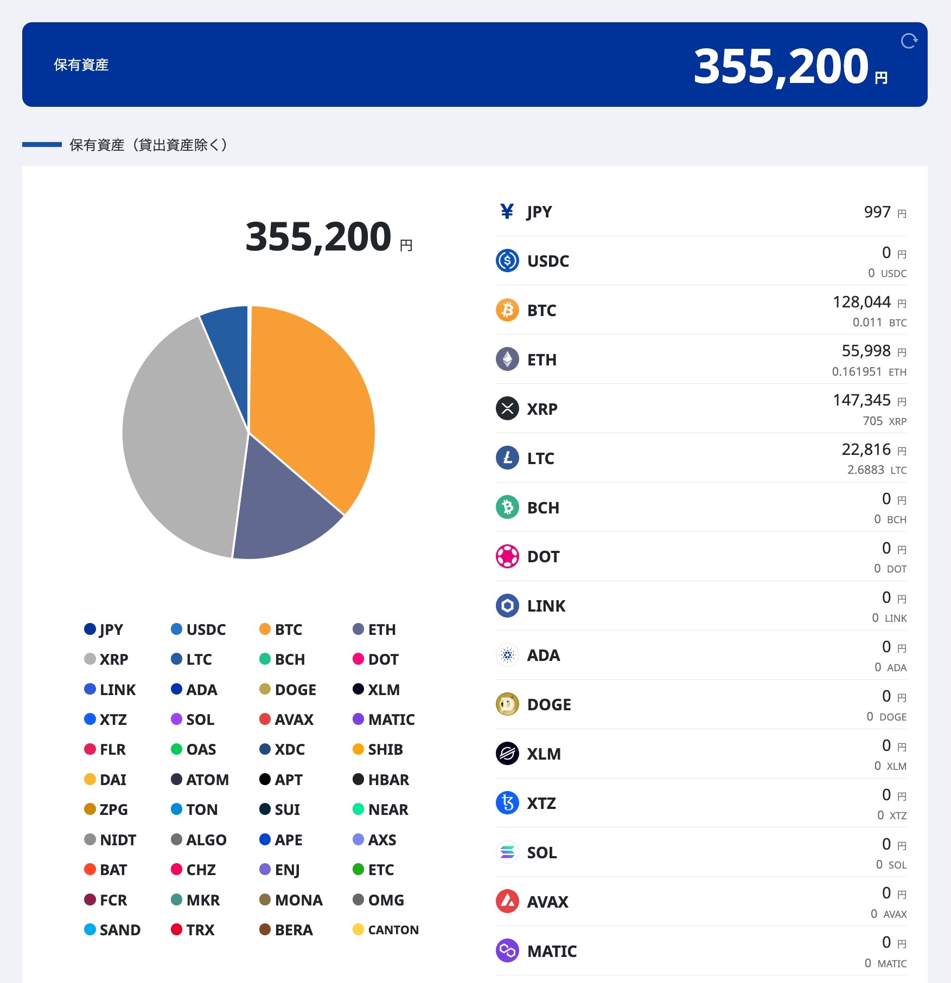Image resolution: width=951 pixels, height=983 pixels.
Task: Click the CANTON legend color dot
Action: (x=358, y=929)
